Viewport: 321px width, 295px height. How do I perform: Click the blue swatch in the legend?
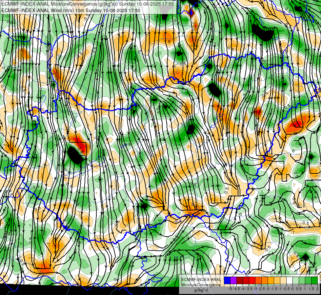click(227, 281)
